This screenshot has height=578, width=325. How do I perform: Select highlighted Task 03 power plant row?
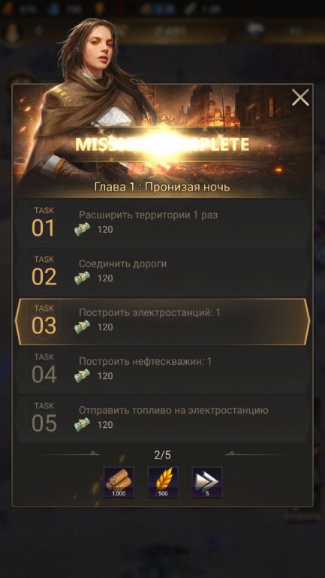point(162,322)
